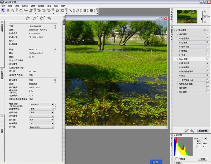Click the zoom slider in bird's eye panel
211x164 pixels.
pos(202,18)
